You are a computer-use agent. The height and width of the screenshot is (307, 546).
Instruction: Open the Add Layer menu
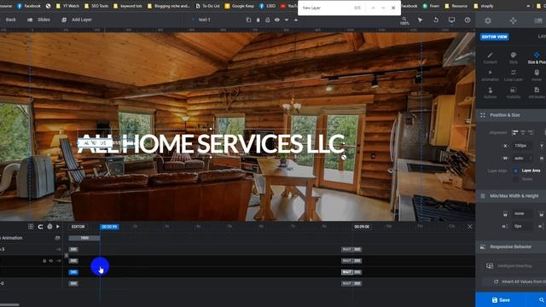click(77, 20)
